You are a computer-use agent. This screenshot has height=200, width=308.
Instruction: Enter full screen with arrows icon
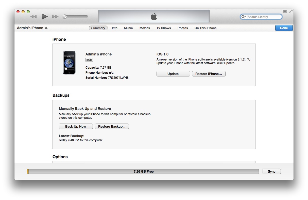[x=290, y=11]
